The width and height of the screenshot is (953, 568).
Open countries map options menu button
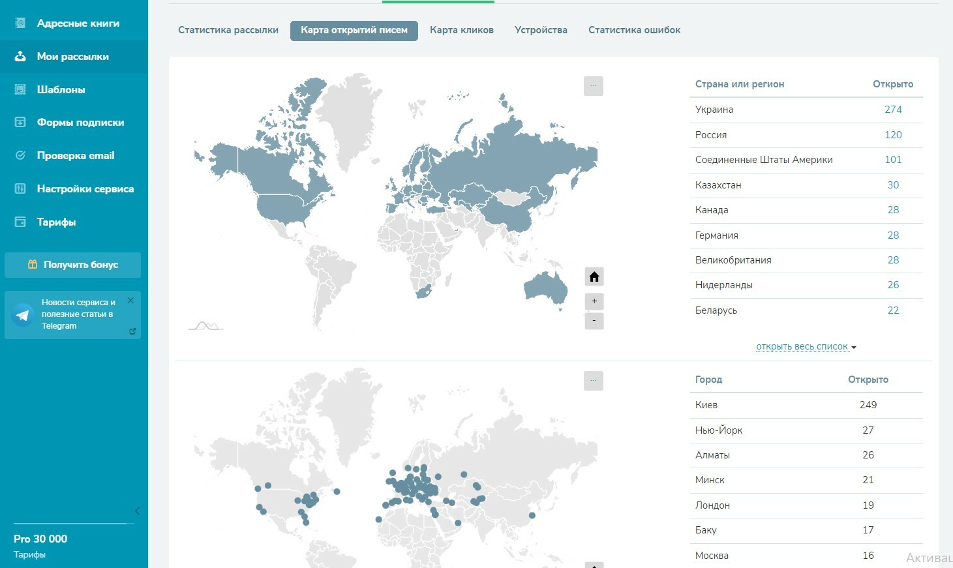[593, 86]
